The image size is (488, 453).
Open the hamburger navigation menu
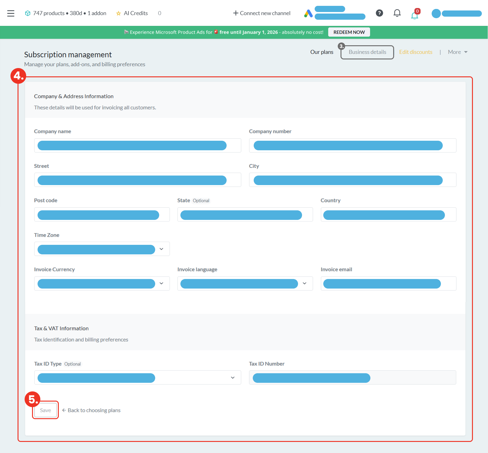[x=11, y=13]
